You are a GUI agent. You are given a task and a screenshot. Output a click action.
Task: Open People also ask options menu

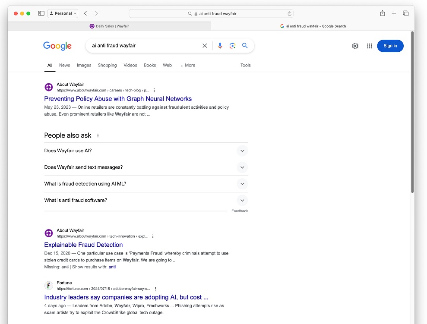point(98,135)
